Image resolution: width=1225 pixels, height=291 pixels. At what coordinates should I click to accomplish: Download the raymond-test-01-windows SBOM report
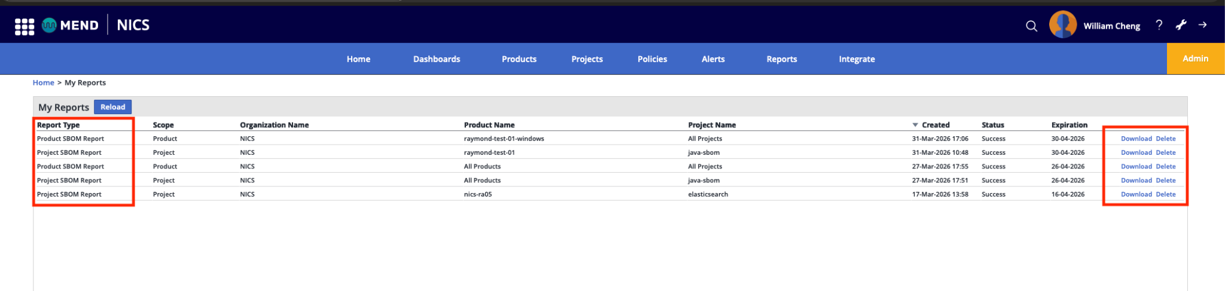1136,139
